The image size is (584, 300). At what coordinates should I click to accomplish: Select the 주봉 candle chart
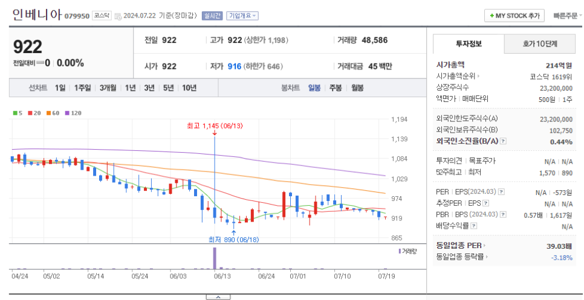pos(335,88)
